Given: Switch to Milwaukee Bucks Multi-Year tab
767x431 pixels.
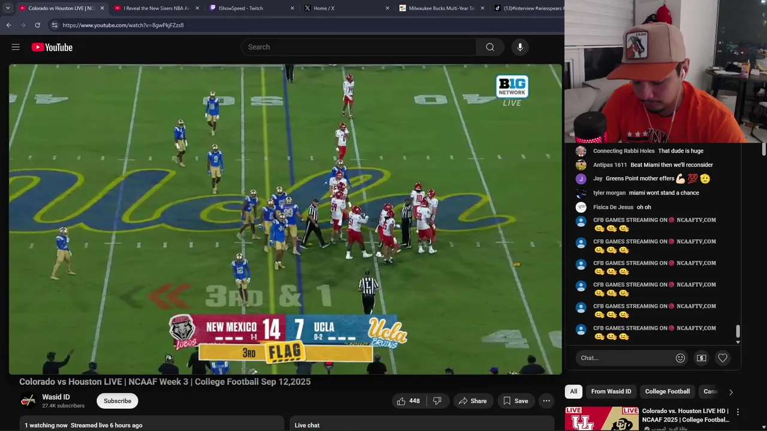Looking at the screenshot, I should click(440, 8).
